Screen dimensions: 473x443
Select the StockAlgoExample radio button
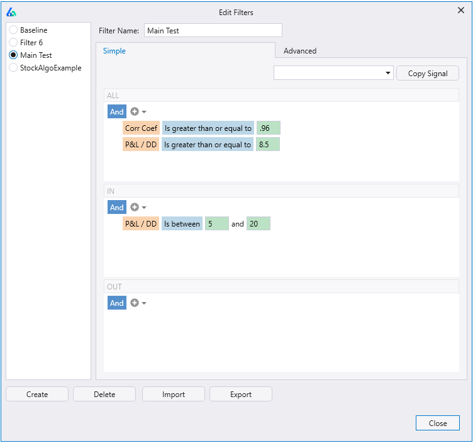coord(13,67)
